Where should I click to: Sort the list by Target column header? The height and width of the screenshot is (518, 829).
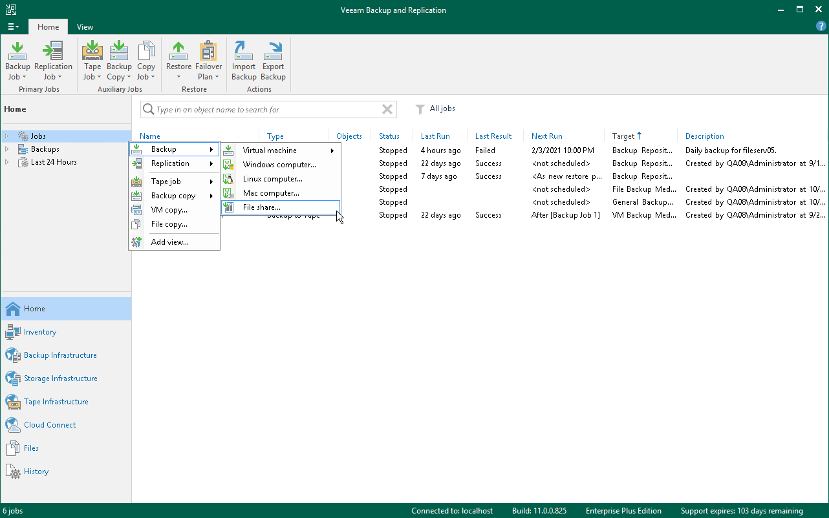(623, 136)
